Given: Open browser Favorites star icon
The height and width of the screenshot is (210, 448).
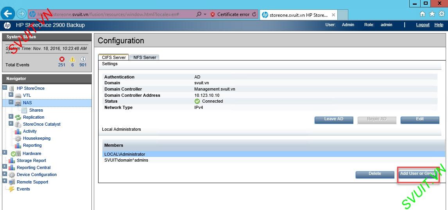Looking at the screenshot, I should [432, 14].
